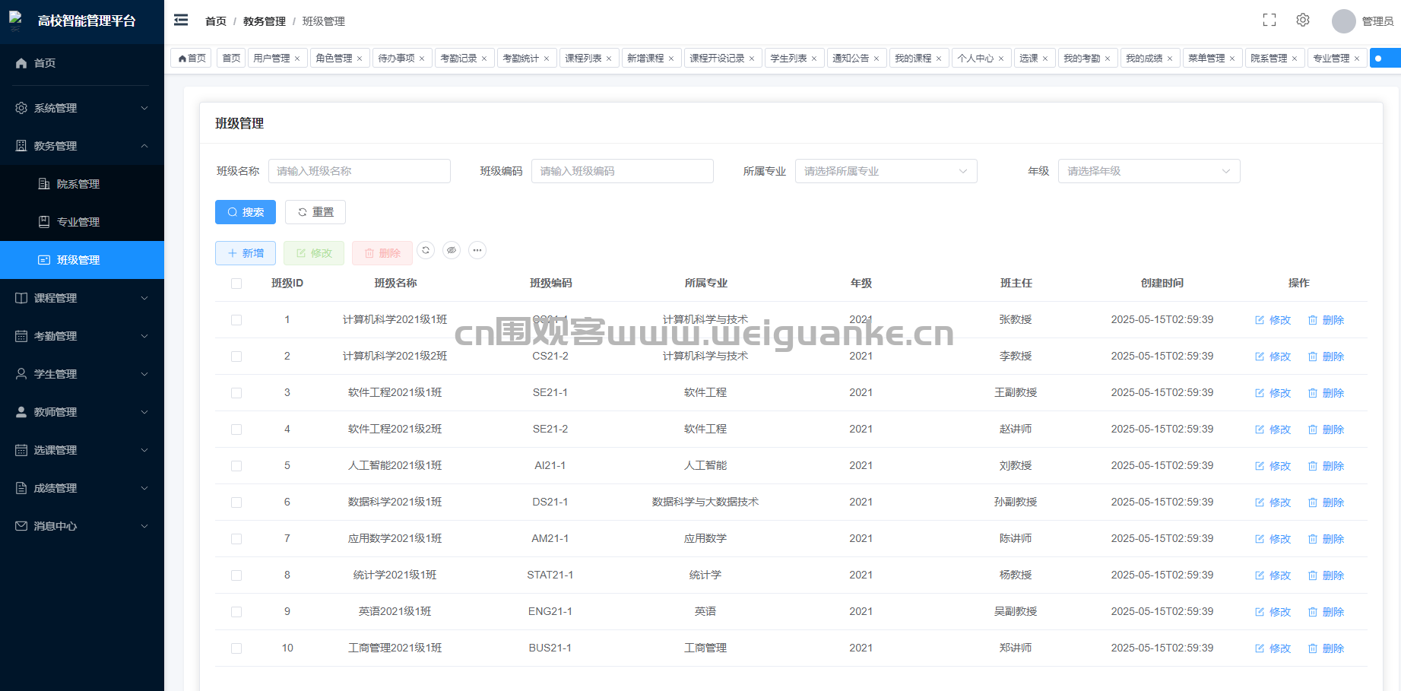
Task: Switch to the 学生列表 tab
Action: click(788, 59)
